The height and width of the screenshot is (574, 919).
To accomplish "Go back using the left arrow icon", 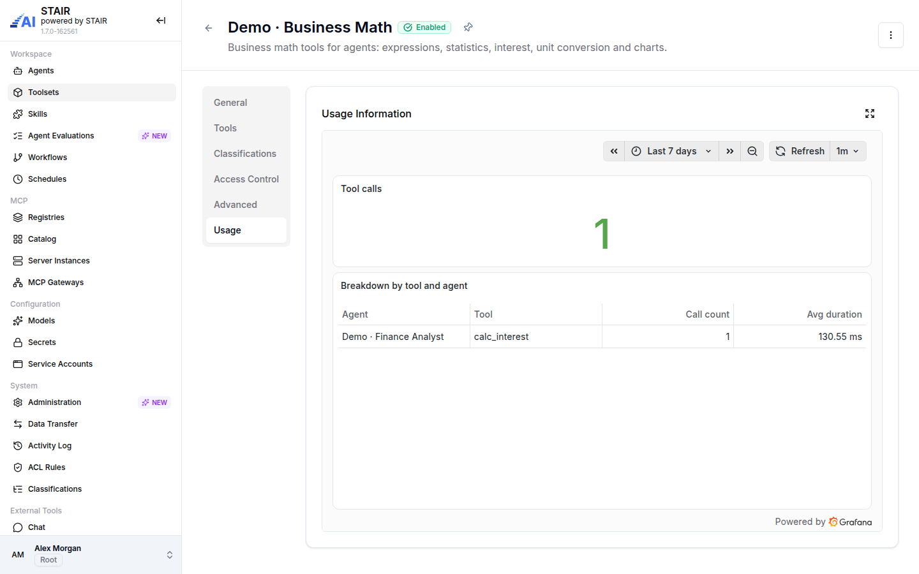I will [x=209, y=28].
